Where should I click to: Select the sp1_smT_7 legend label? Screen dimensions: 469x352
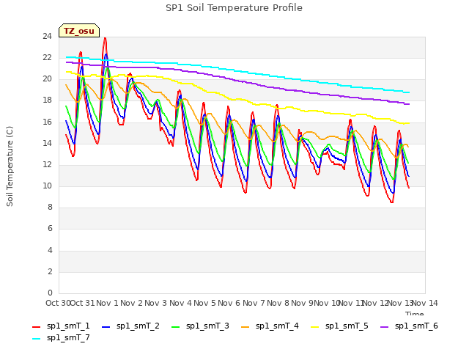click(68, 337)
